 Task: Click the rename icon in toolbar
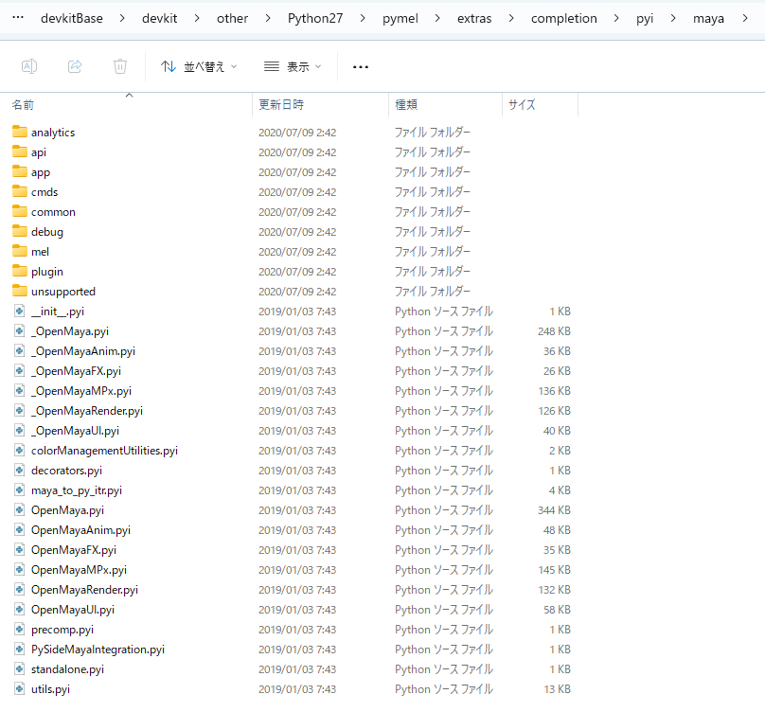point(29,66)
